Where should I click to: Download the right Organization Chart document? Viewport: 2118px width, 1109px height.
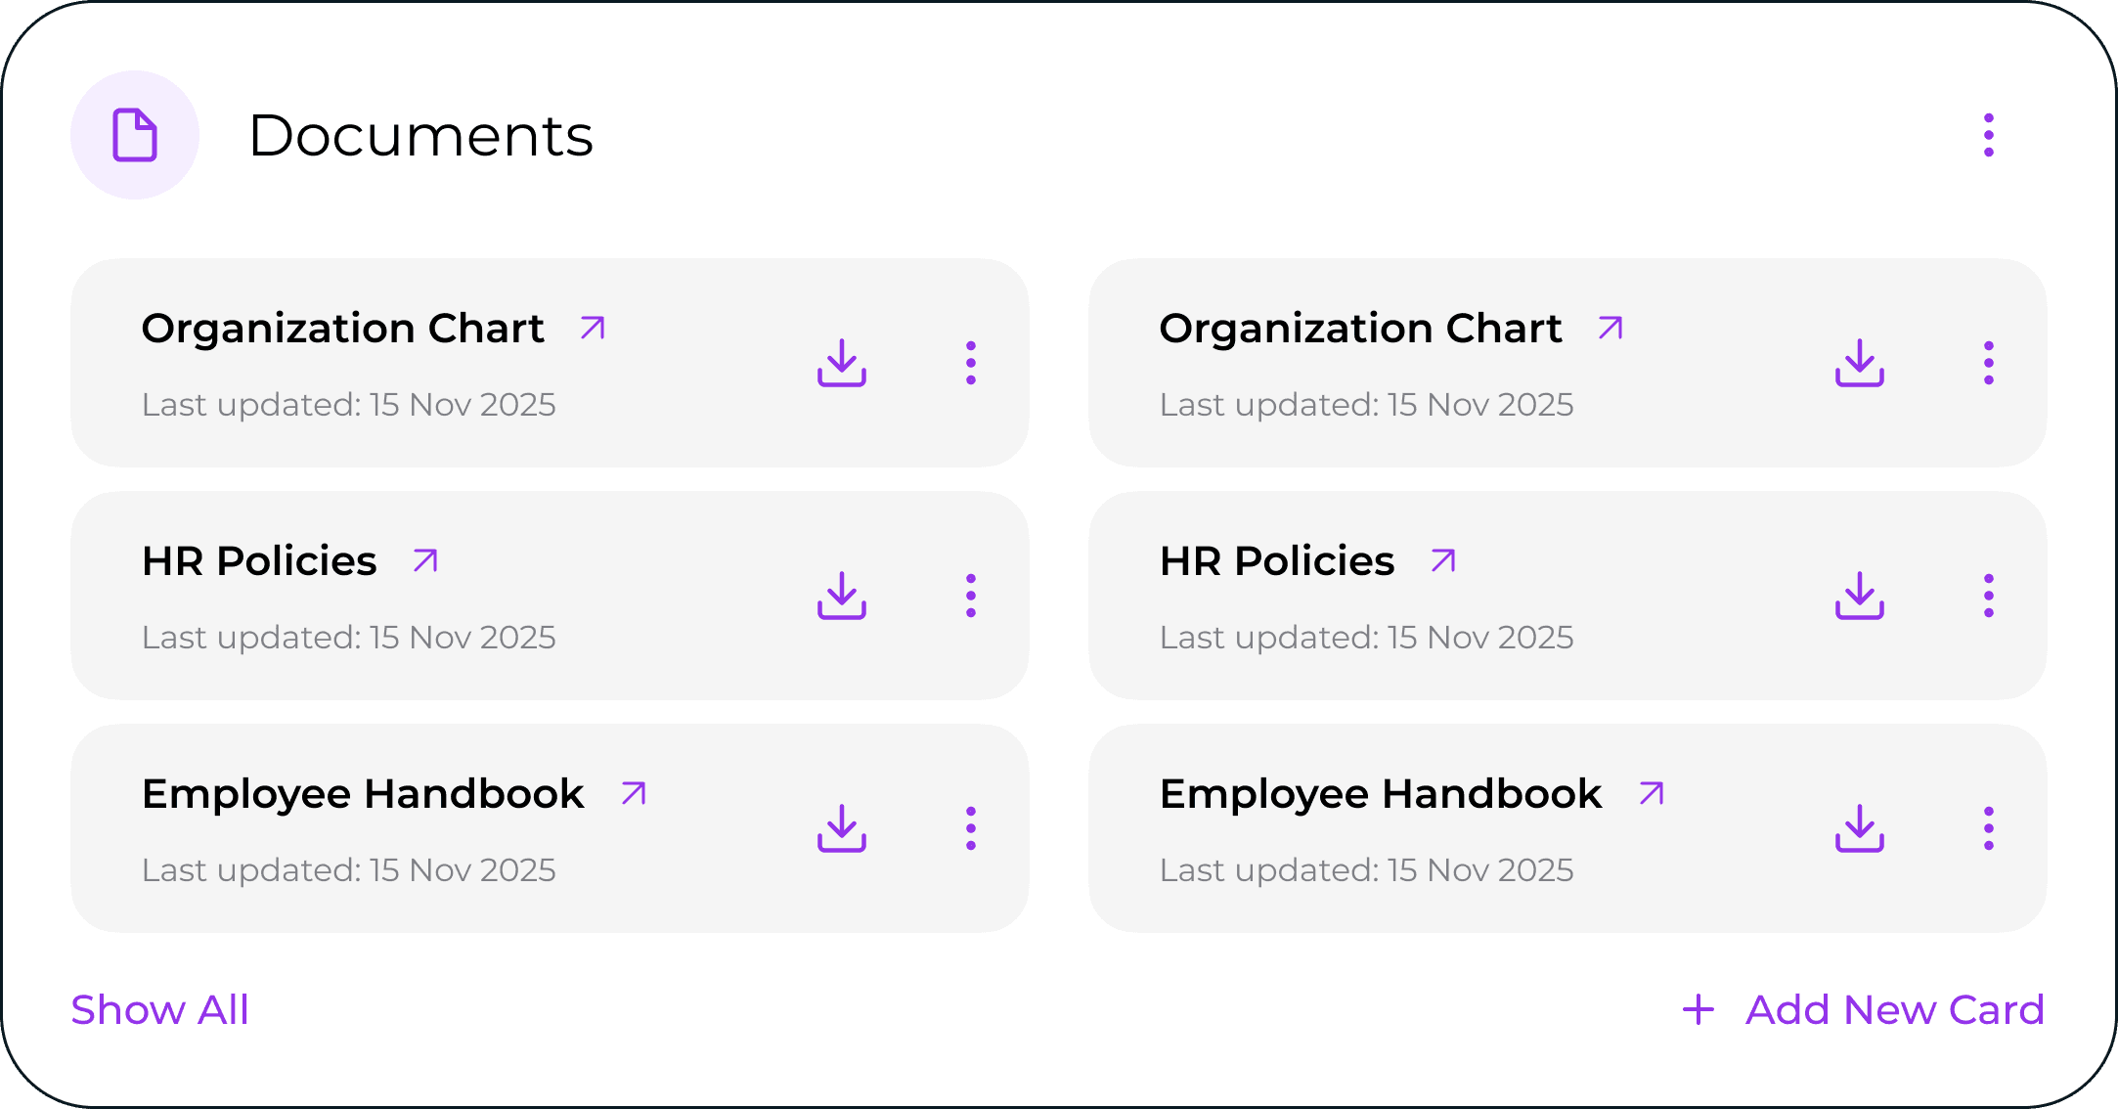pos(1860,363)
